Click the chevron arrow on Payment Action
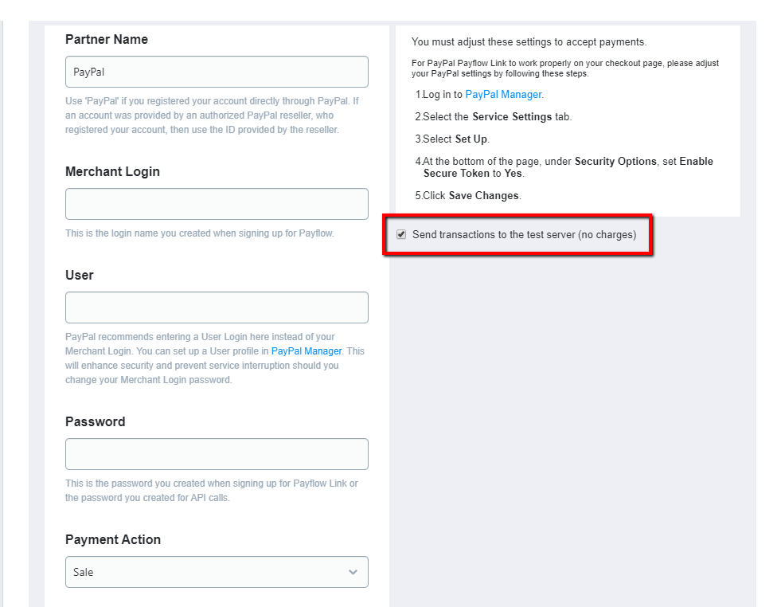 point(353,572)
